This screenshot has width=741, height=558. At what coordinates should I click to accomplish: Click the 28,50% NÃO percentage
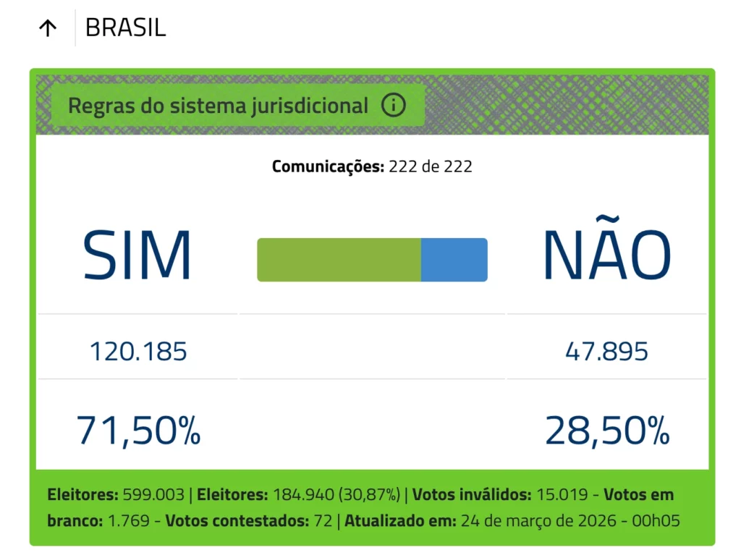click(x=606, y=431)
